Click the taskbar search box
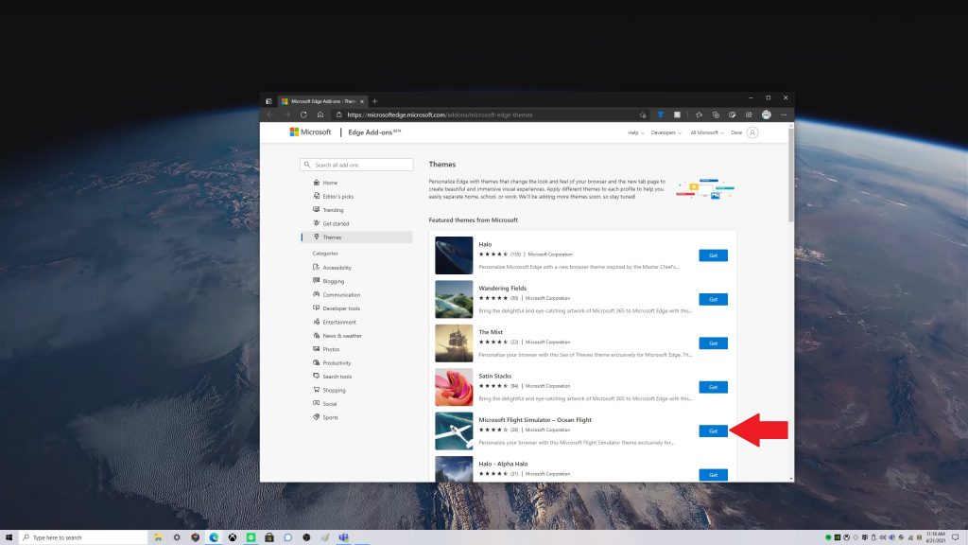Image resolution: width=968 pixels, height=545 pixels. tap(83, 537)
